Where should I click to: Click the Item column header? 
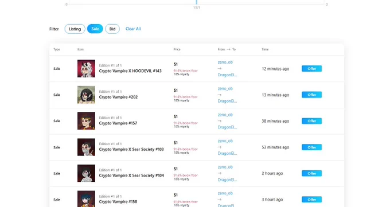pos(80,49)
